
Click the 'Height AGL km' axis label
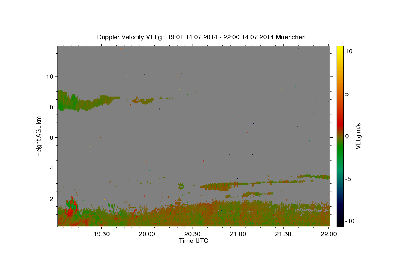(39, 136)
